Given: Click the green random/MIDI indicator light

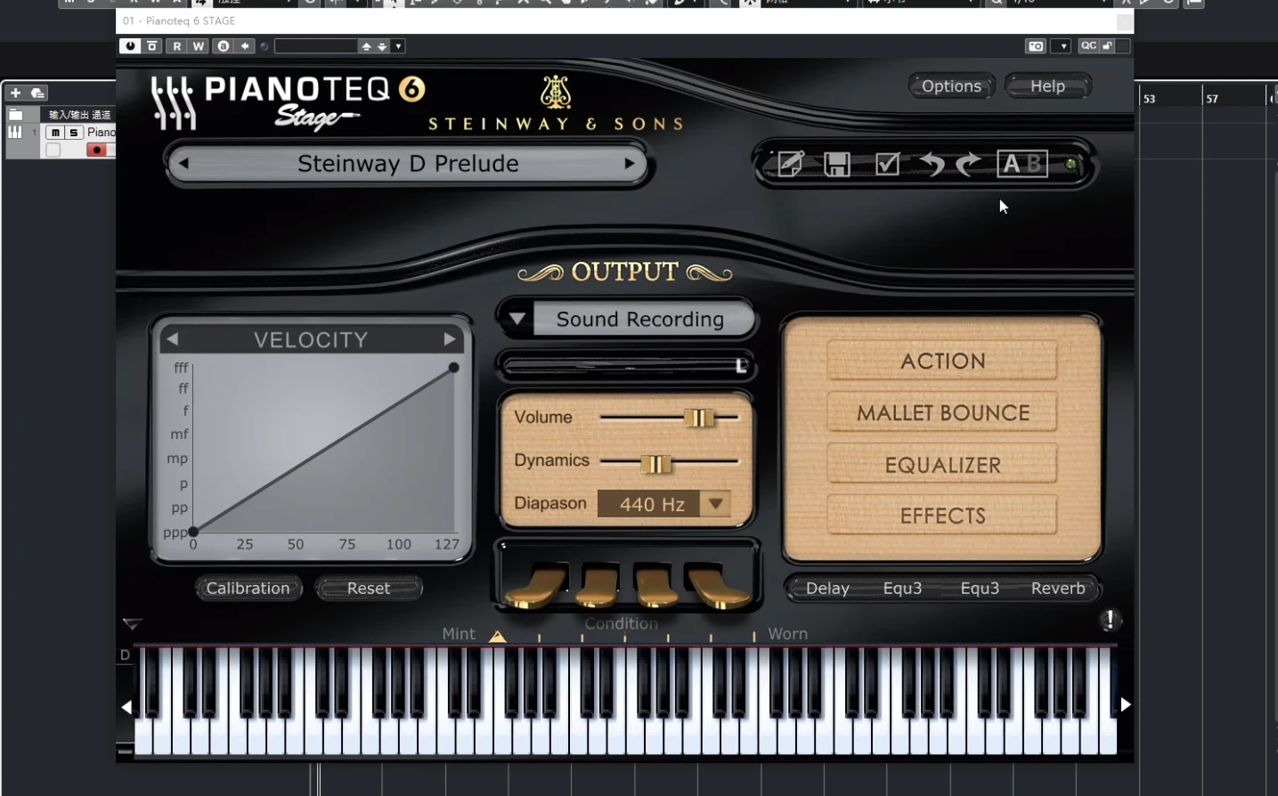Looking at the screenshot, I should pyautogui.click(x=1071, y=164).
